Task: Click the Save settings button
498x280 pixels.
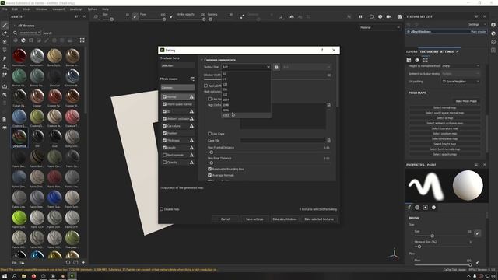Action: 254,219
